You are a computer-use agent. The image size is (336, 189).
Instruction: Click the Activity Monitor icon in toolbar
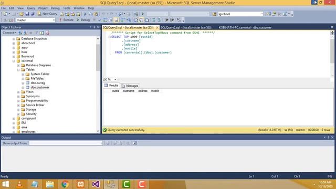[x=136, y=14]
